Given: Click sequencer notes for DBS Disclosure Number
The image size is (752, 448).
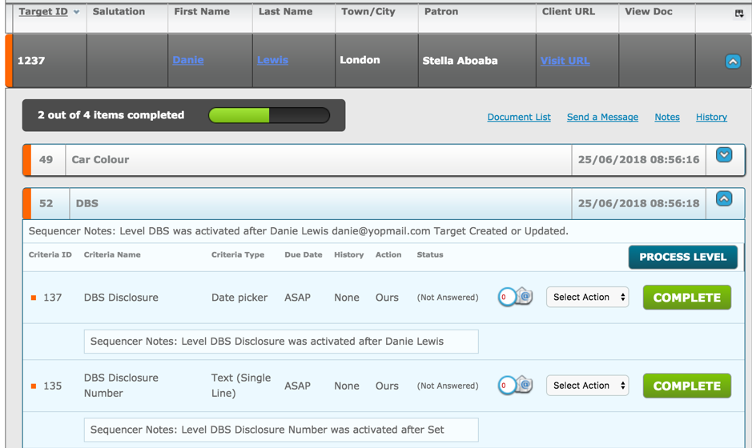Looking at the screenshot, I should [281, 430].
